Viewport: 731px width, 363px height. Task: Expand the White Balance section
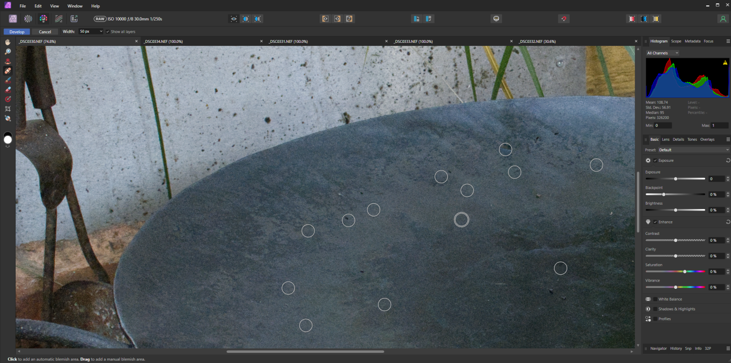point(670,299)
